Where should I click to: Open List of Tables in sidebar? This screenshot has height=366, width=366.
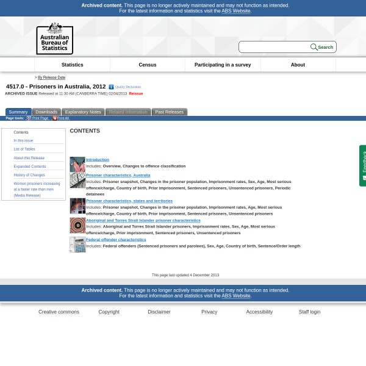point(24,149)
